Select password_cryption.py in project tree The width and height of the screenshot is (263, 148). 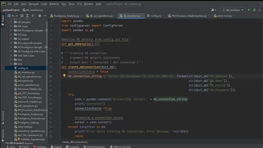point(30,102)
